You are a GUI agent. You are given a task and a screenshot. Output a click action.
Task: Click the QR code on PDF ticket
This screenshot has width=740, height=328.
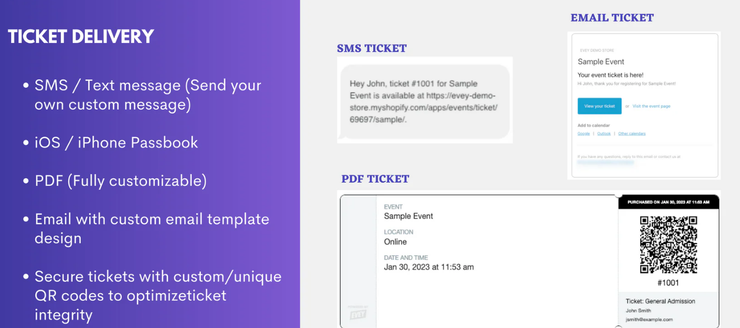pyautogui.click(x=668, y=244)
